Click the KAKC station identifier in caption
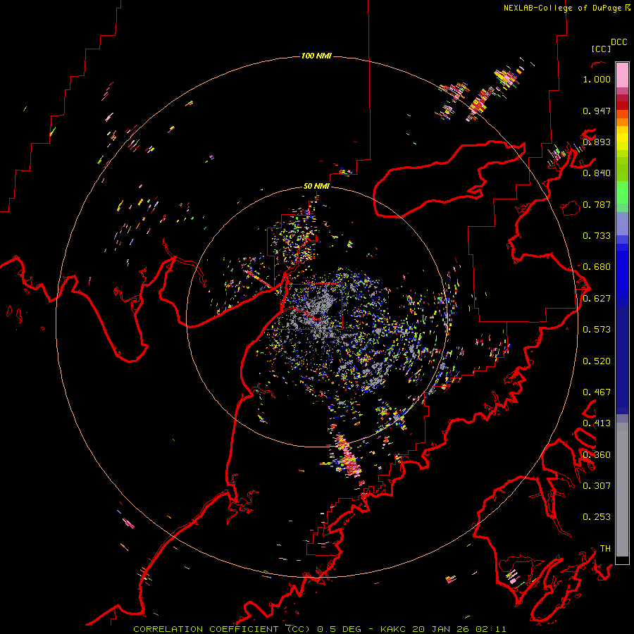634x634 pixels. click(392, 629)
